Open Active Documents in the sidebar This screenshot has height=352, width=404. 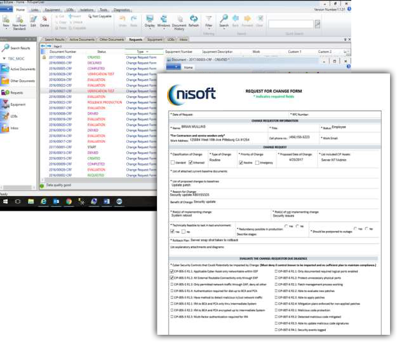[x=18, y=69]
